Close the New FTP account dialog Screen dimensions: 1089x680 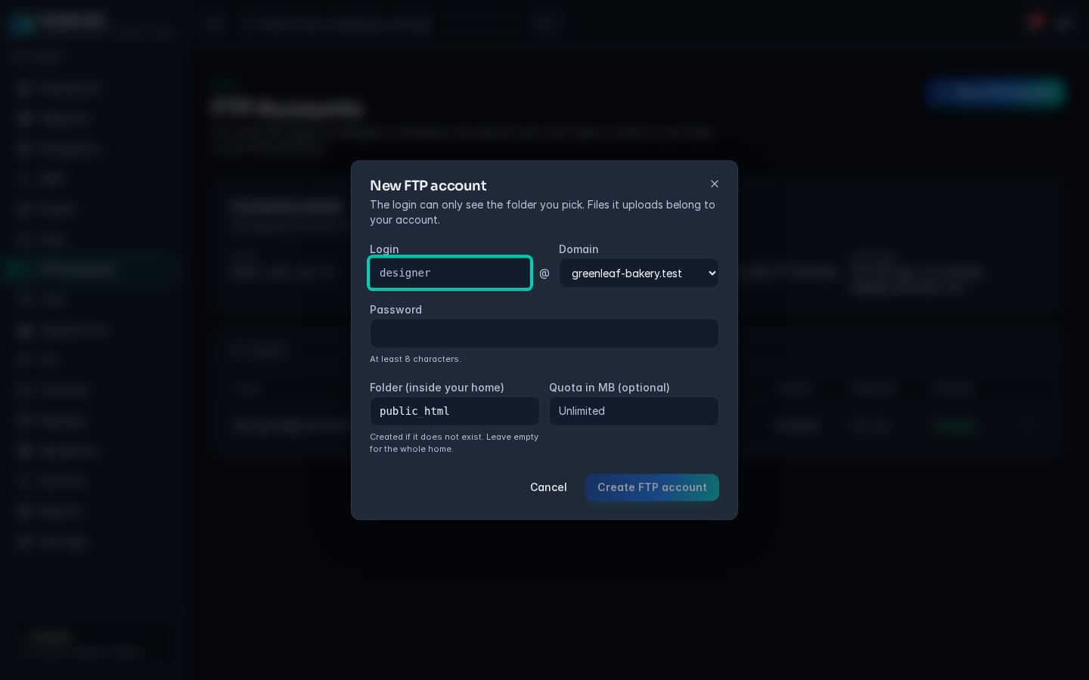[715, 184]
